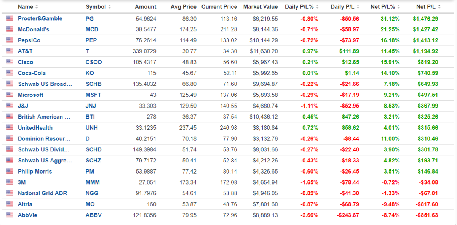The width and height of the screenshot is (457, 225).
Task: Click the US flag icon beside J&J
Action: [10, 106]
